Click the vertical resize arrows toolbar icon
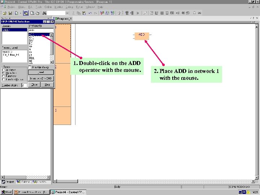 [194, 13]
